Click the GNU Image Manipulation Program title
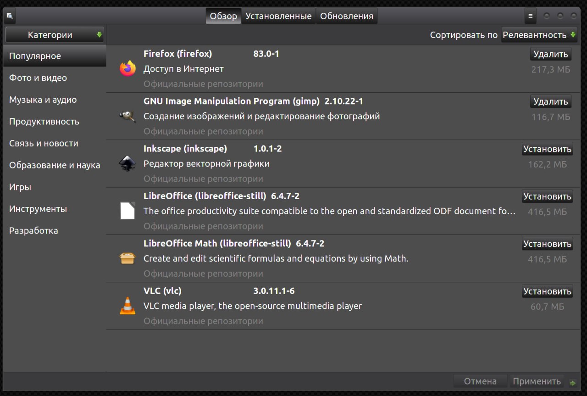Screen dimensions: 587x396 pos(232,101)
